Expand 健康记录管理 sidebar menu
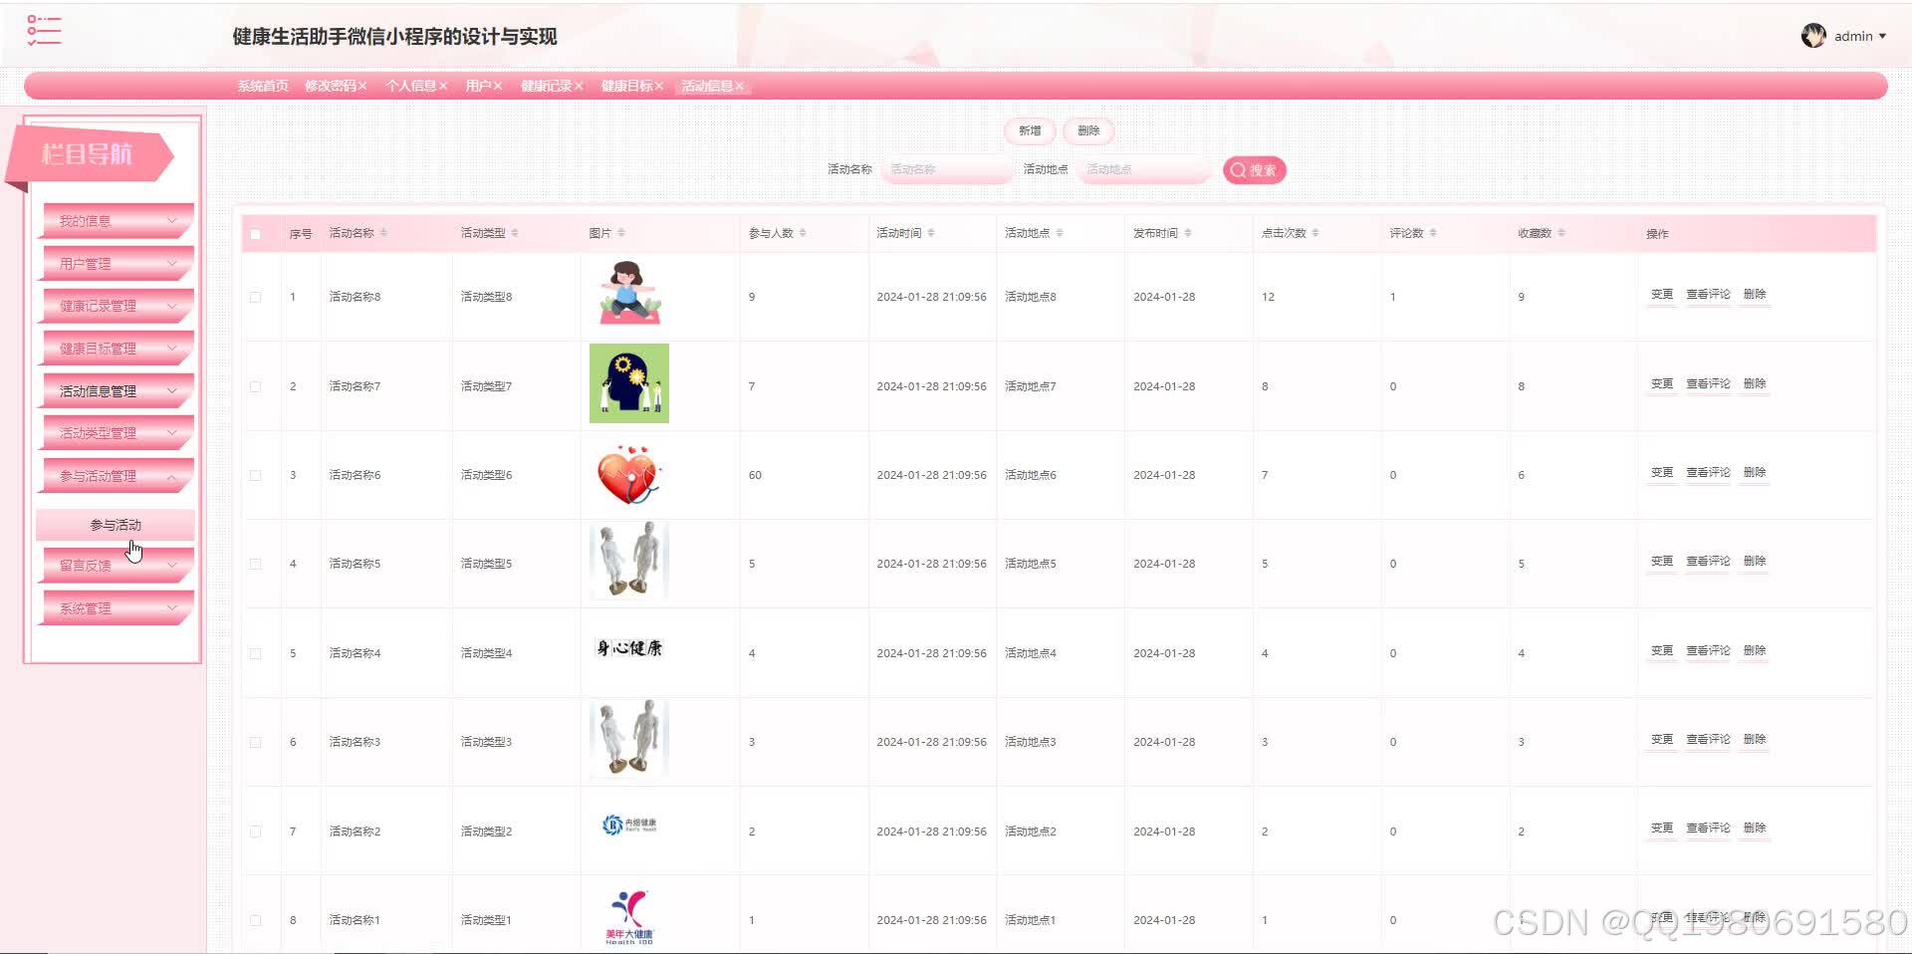The width and height of the screenshot is (1912, 954). pyautogui.click(x=117, y=306)
